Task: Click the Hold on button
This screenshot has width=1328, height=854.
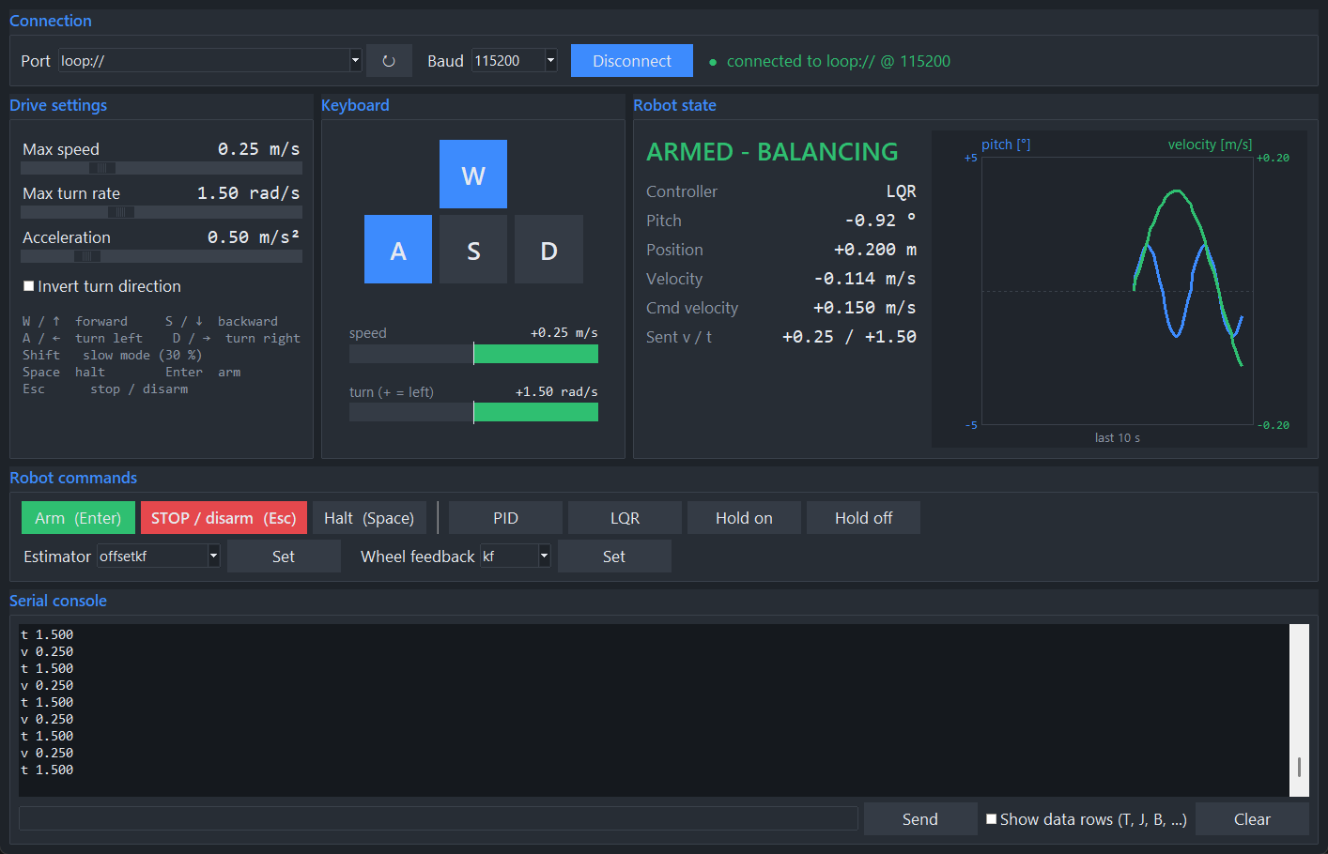Action: pyautogui.click(x=744, y=518)
